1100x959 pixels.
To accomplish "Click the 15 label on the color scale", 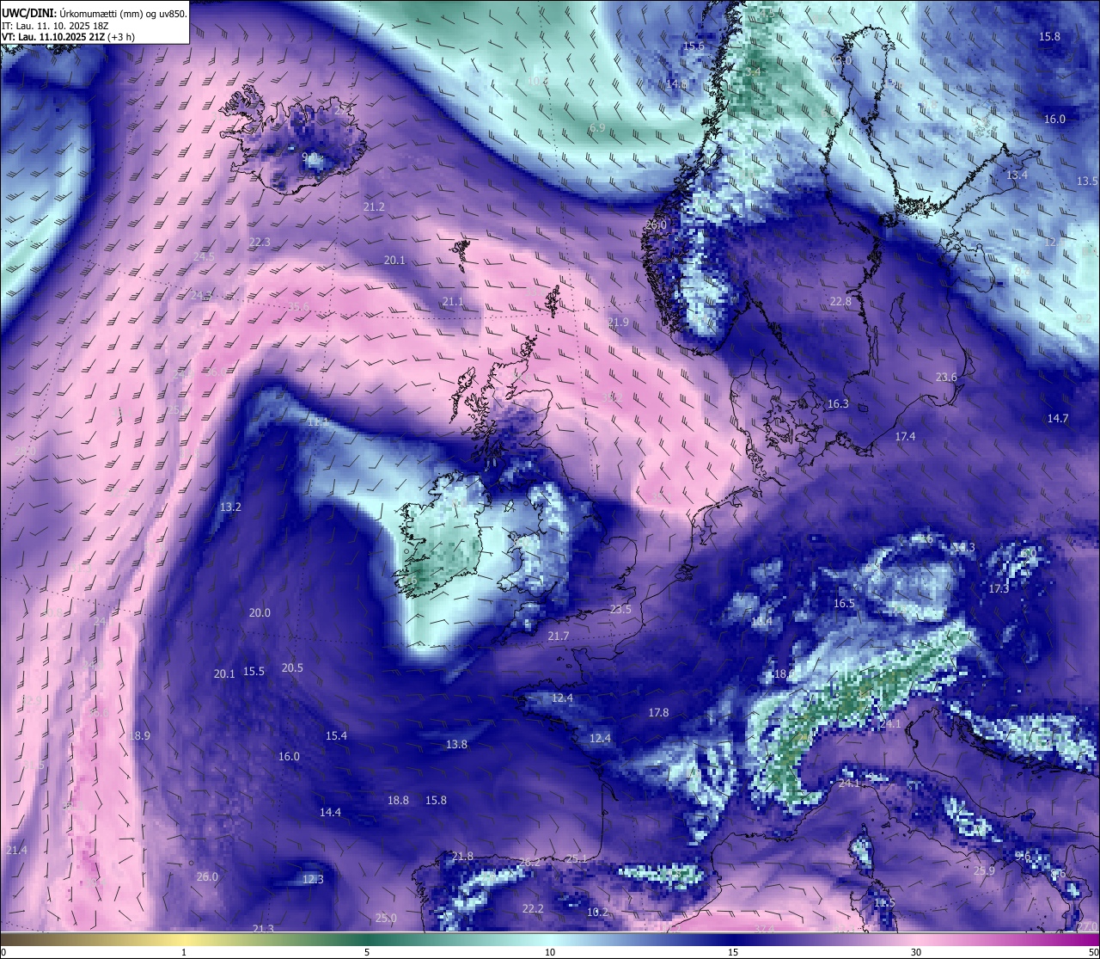I will pyautogui.click(x=733, y=952).
